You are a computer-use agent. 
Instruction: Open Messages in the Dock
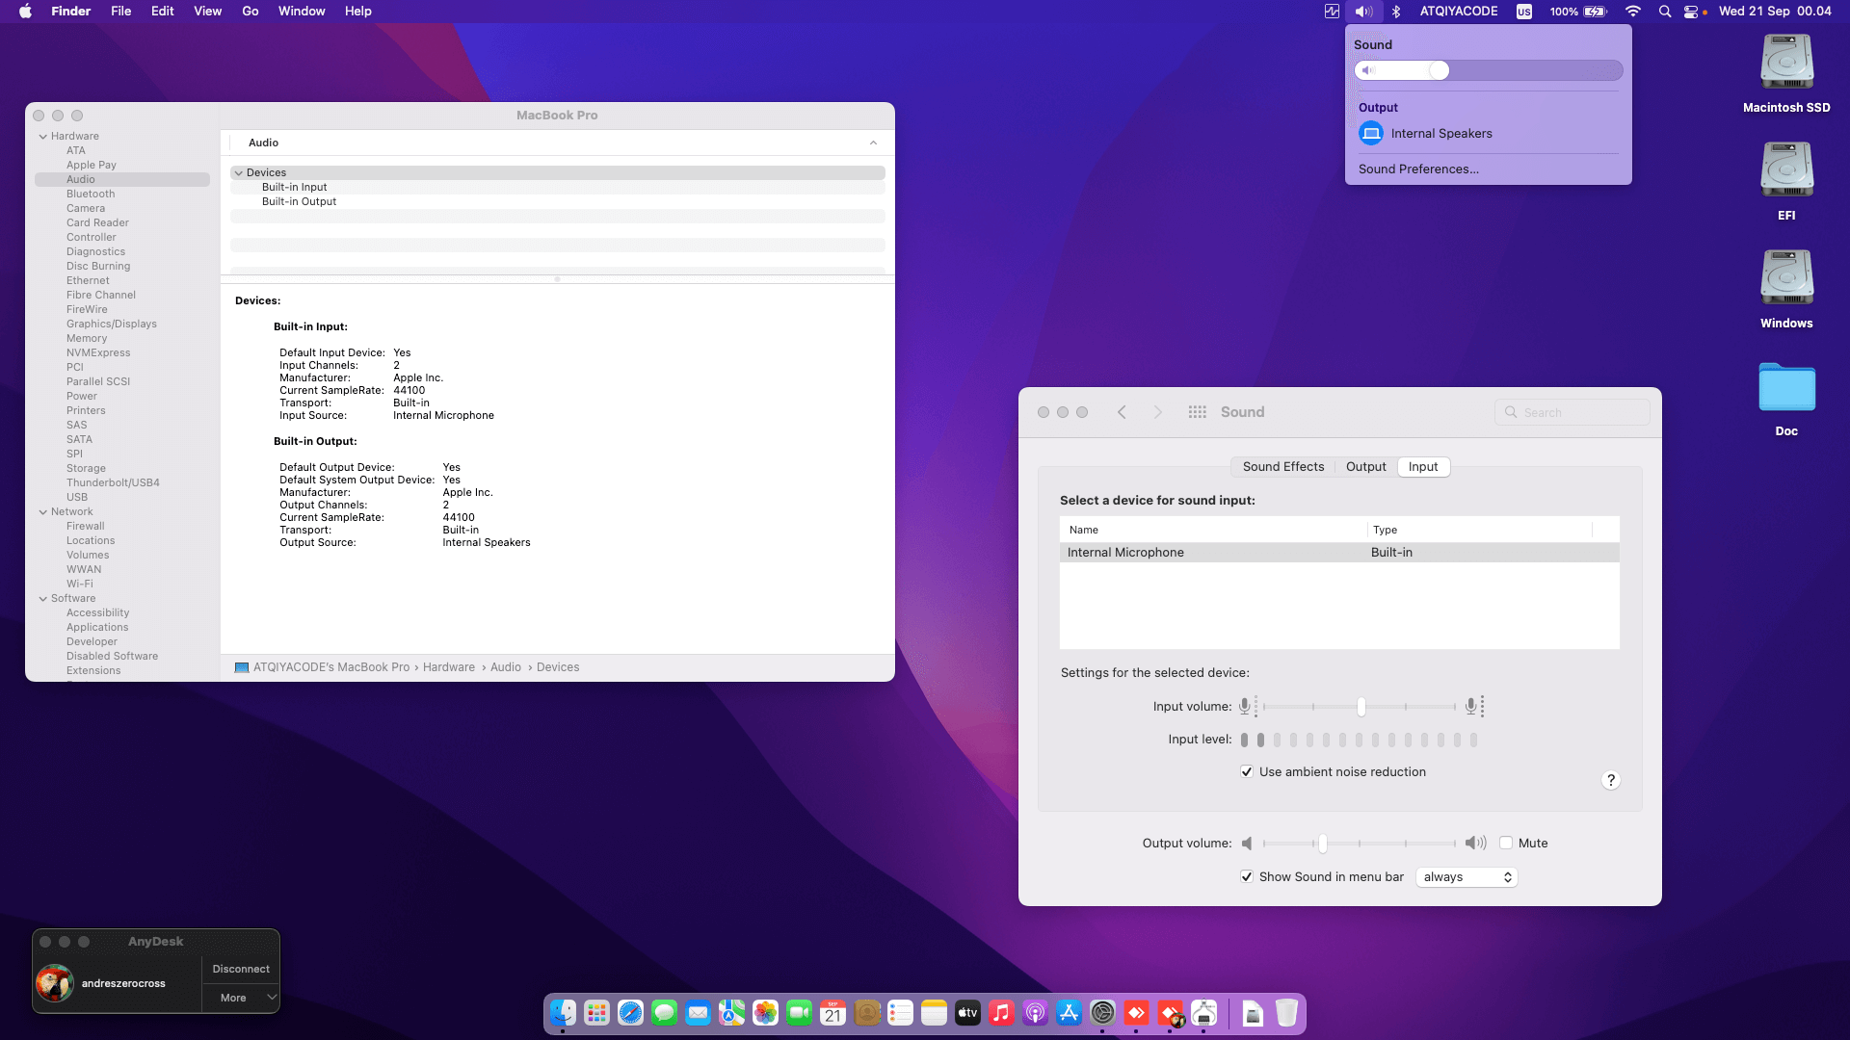(x=665, y=1013)
